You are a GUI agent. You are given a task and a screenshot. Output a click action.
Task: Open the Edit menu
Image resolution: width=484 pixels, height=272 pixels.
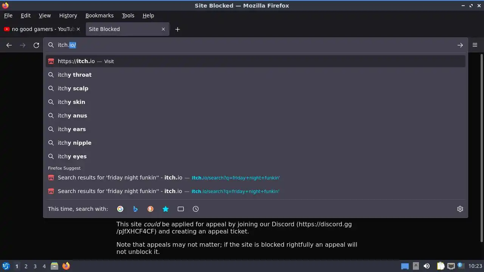26,15
